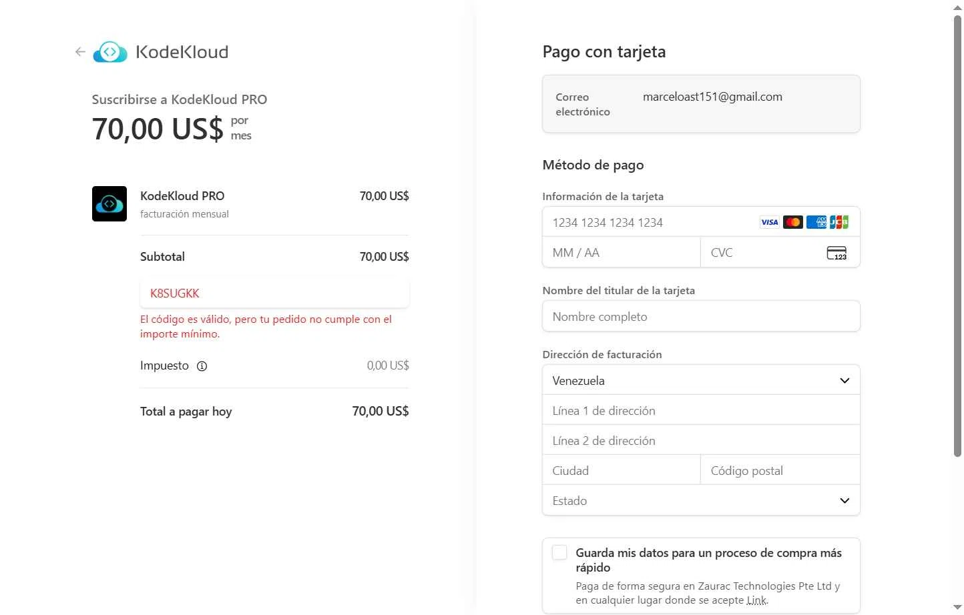Expand the Estado state dropdown
Screen dimensions: 964x615
pos(701,501)
